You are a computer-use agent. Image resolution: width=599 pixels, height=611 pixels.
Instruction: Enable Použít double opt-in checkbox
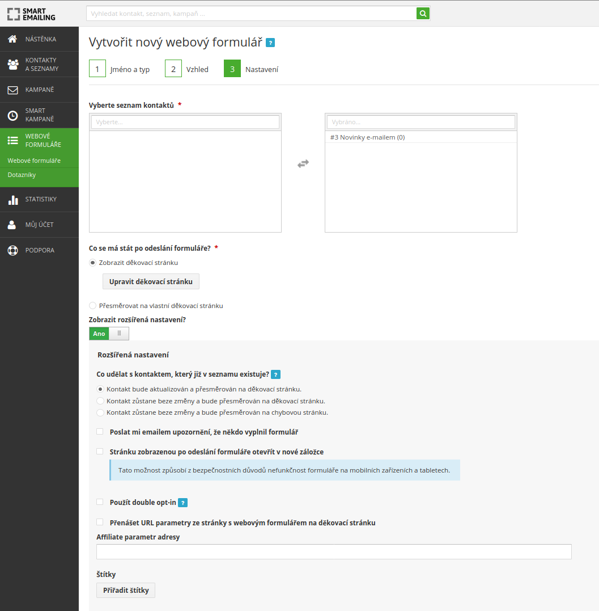click(100, 502)
